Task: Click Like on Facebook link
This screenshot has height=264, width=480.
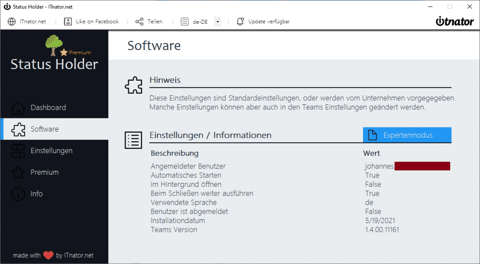Action: coord(97,22)
